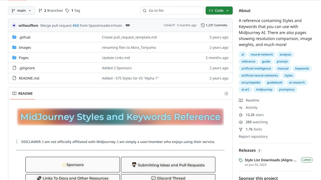Click the Go to file search field

coord(172,10)
